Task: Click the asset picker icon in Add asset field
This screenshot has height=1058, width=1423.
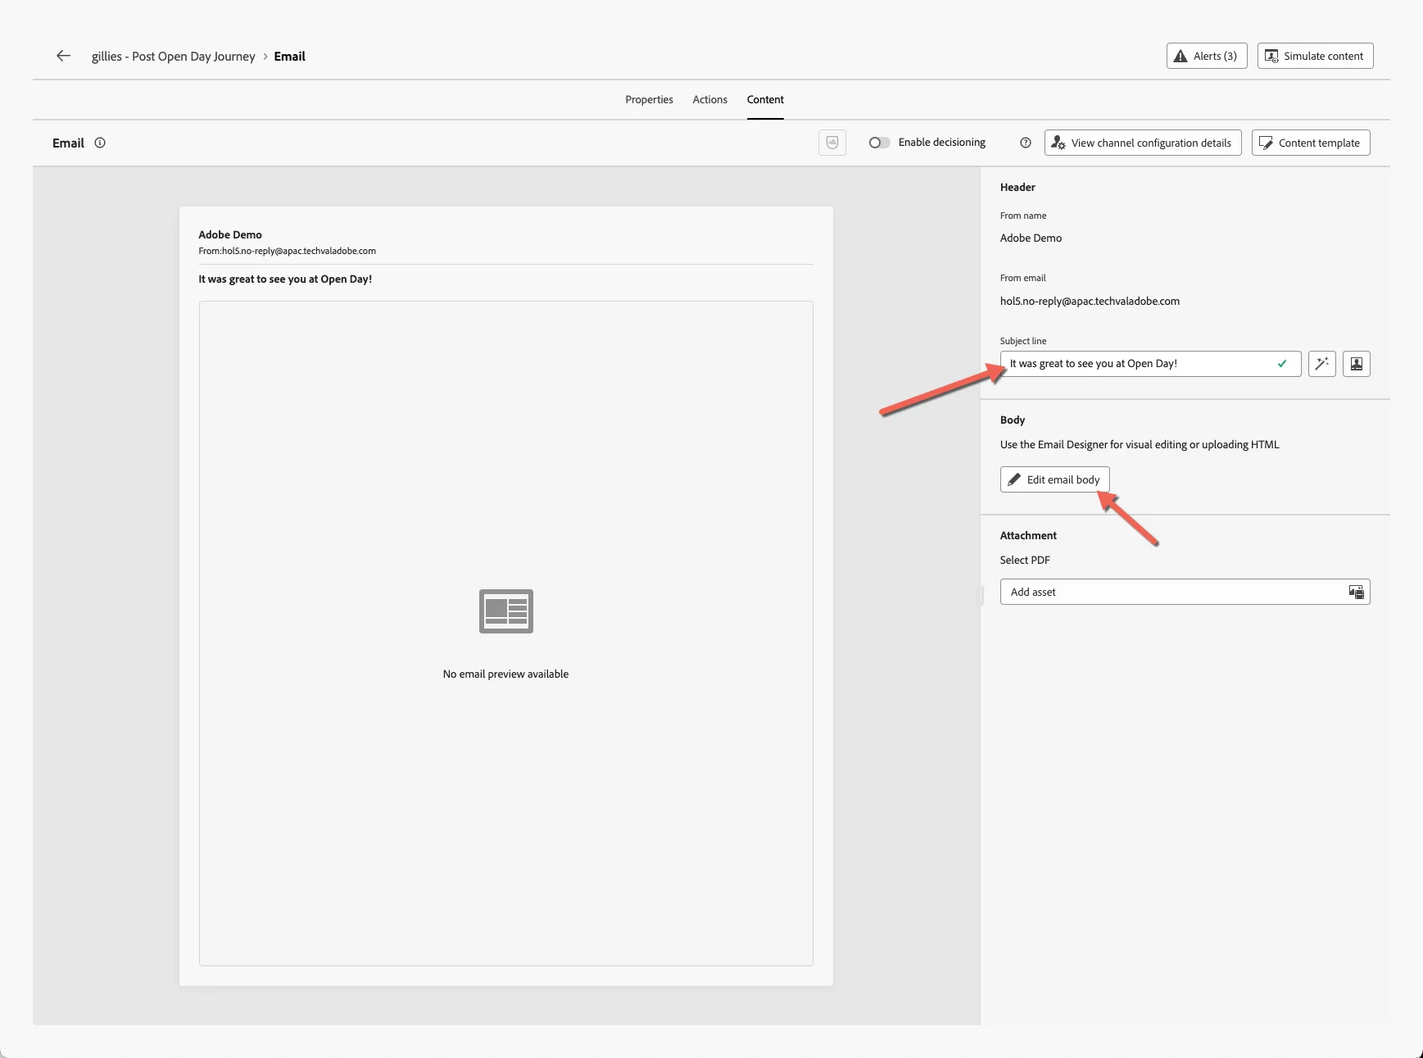Action: [1356, 592]
